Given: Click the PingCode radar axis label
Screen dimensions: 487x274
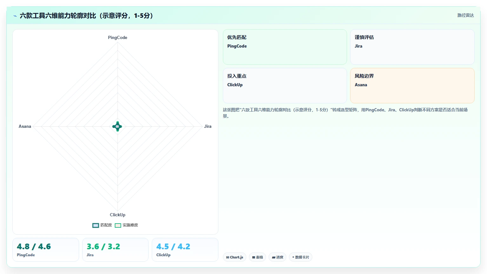Looking at the screenshot, I should coord(117,37).
